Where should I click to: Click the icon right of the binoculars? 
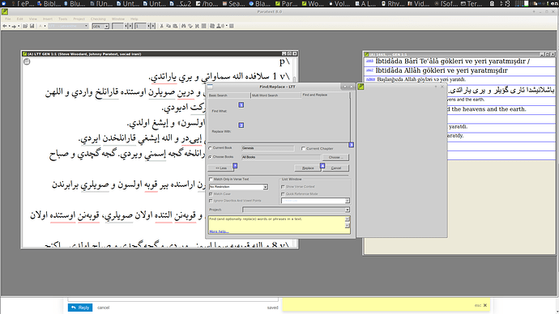(190, 26)
